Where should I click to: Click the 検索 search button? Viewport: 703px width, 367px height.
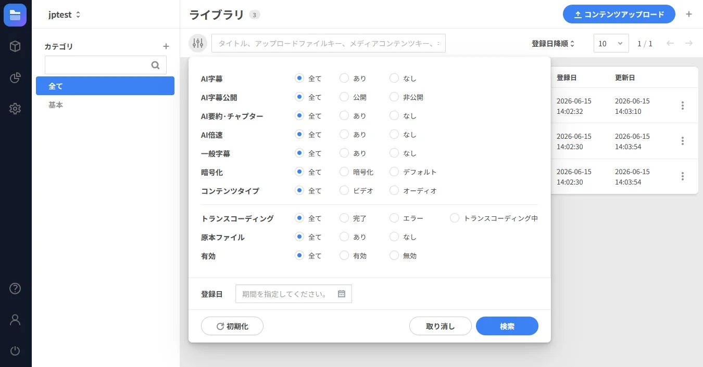tap(507, 326)
